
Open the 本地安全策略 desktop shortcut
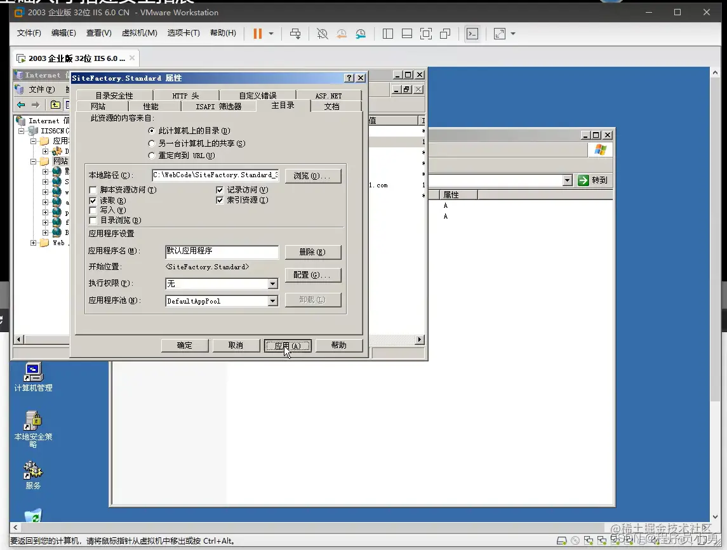coord(34,429)
